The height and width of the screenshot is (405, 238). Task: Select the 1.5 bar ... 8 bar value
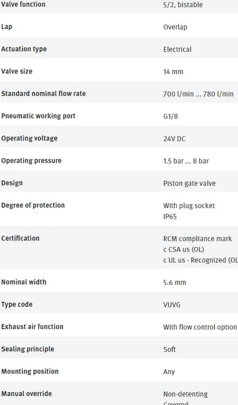pyautogui.click(x=186, y=161)
